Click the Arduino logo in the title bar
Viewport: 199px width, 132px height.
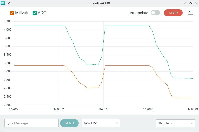(x=3, y=3)
